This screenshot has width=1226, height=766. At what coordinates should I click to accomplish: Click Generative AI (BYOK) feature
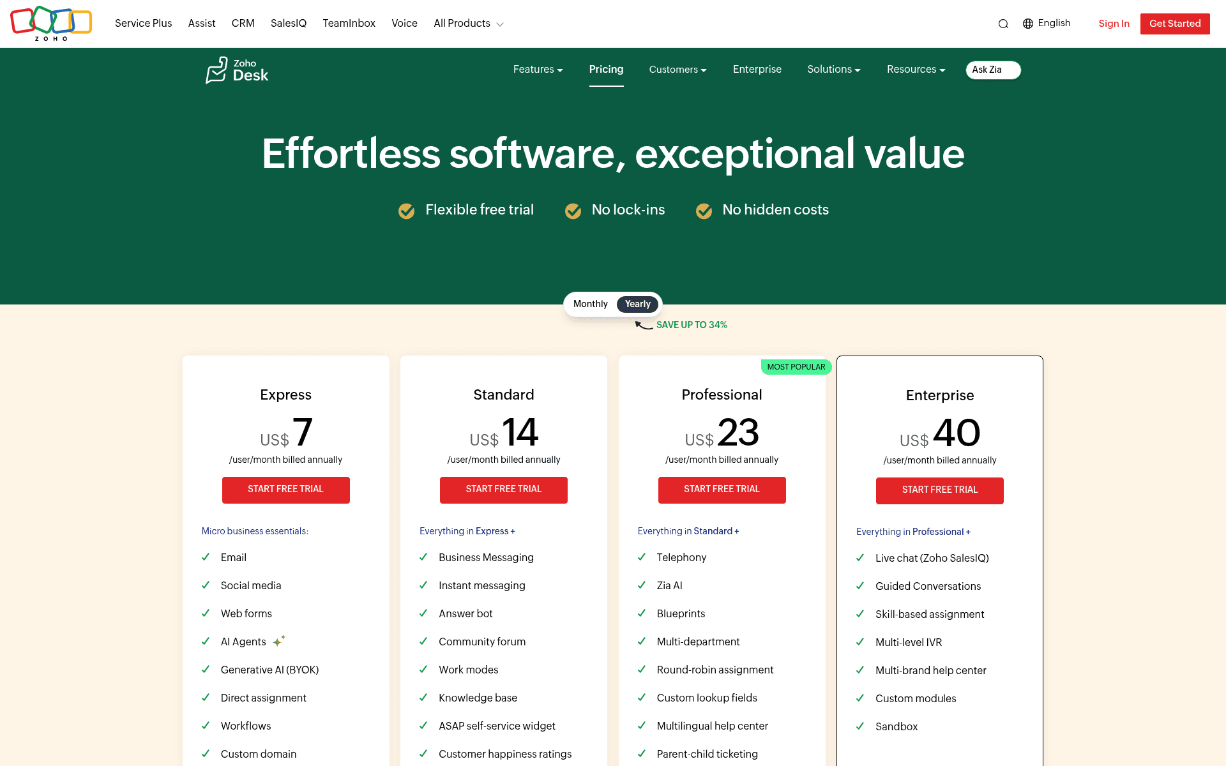click(x=269, y=670)
